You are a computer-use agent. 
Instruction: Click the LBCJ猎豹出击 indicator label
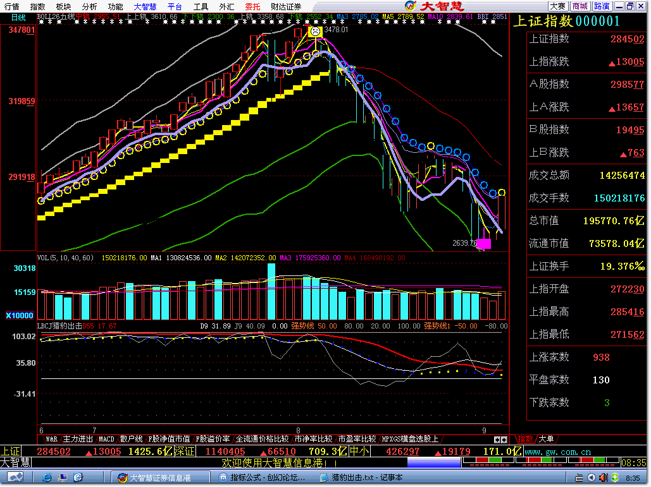tap(59, 327)
